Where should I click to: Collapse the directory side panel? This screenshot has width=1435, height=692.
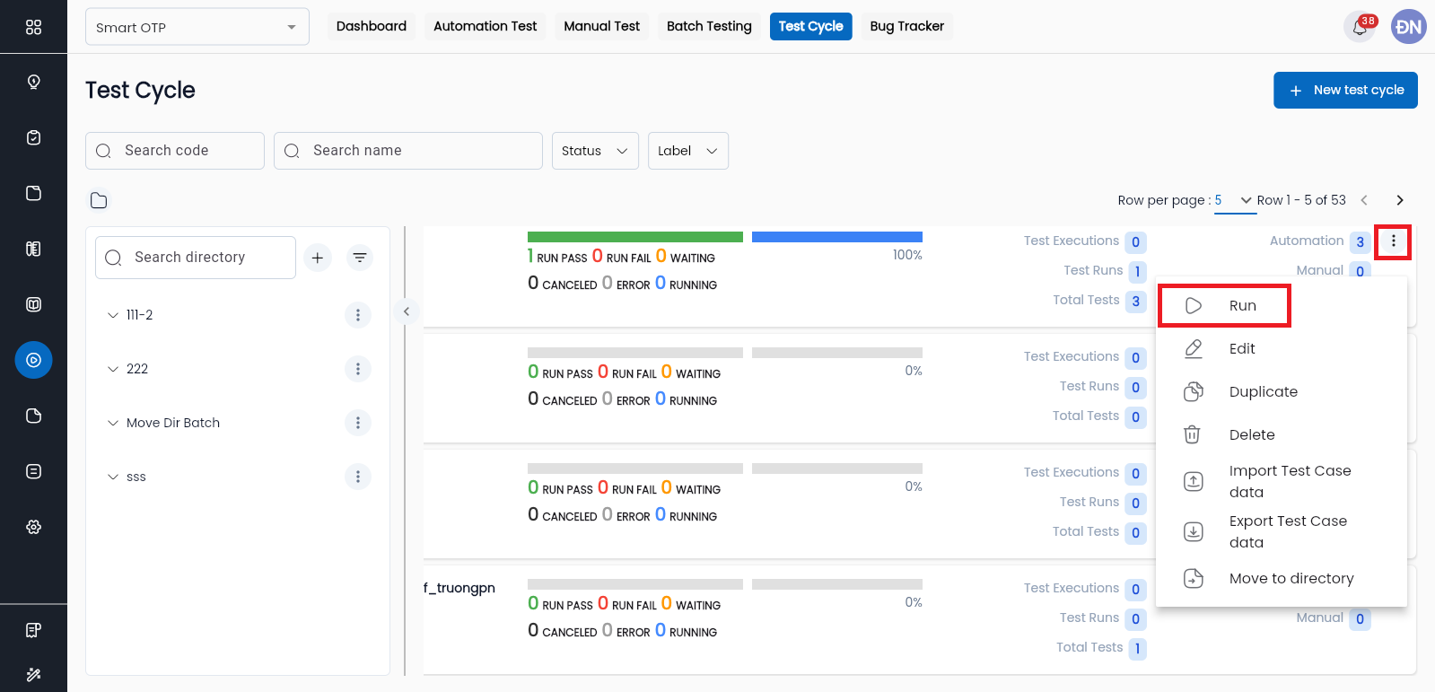(x=407, y=311)
